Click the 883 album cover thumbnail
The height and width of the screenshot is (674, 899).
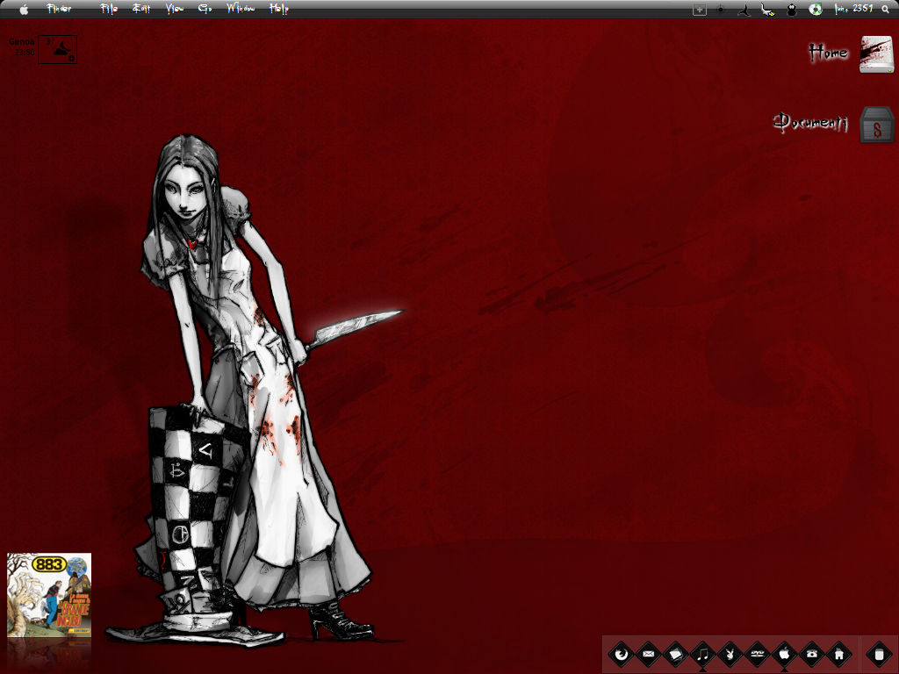(x=49, y=595)
